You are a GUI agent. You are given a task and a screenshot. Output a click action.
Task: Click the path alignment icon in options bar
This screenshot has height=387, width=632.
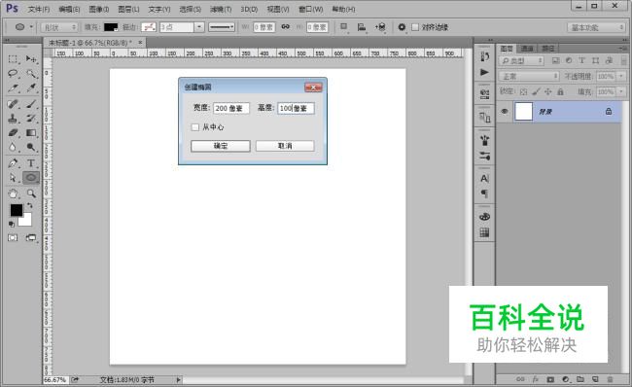click(362, 27)
